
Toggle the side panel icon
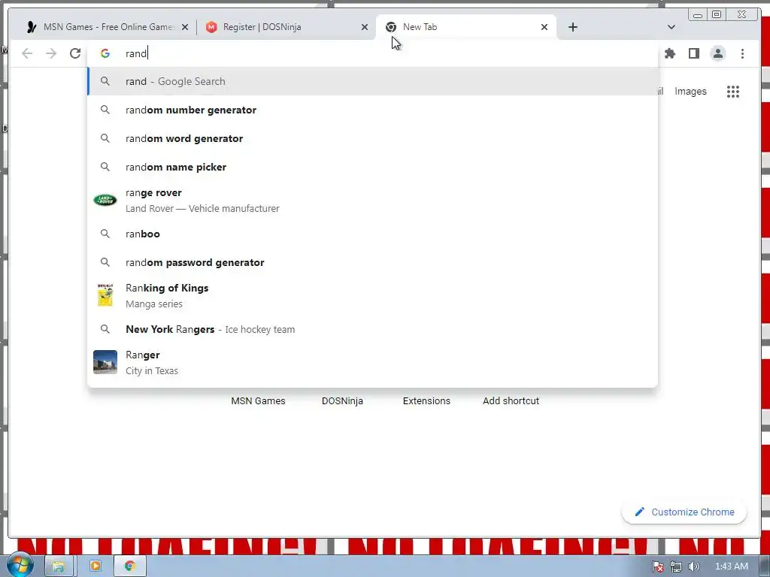coord(694,53)
